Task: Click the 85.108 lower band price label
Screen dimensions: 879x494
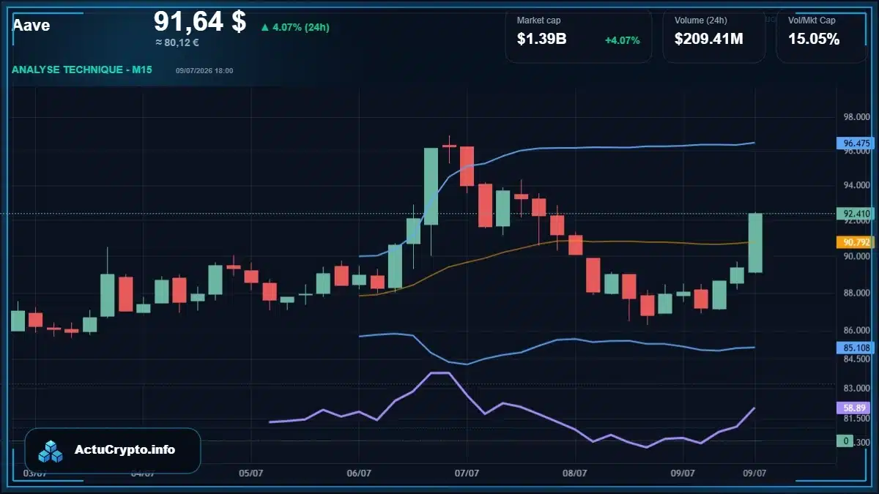Action: point(856,348)
